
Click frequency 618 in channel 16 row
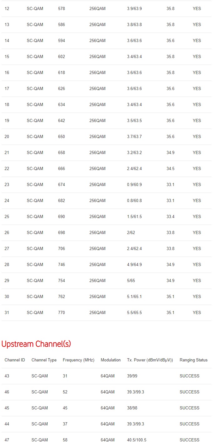point(62,72)
